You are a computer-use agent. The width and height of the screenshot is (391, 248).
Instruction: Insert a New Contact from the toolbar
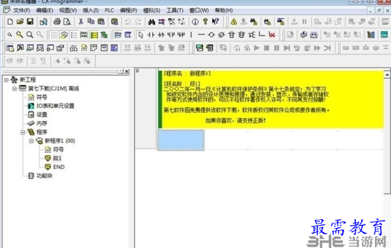(x=151, y=35)
